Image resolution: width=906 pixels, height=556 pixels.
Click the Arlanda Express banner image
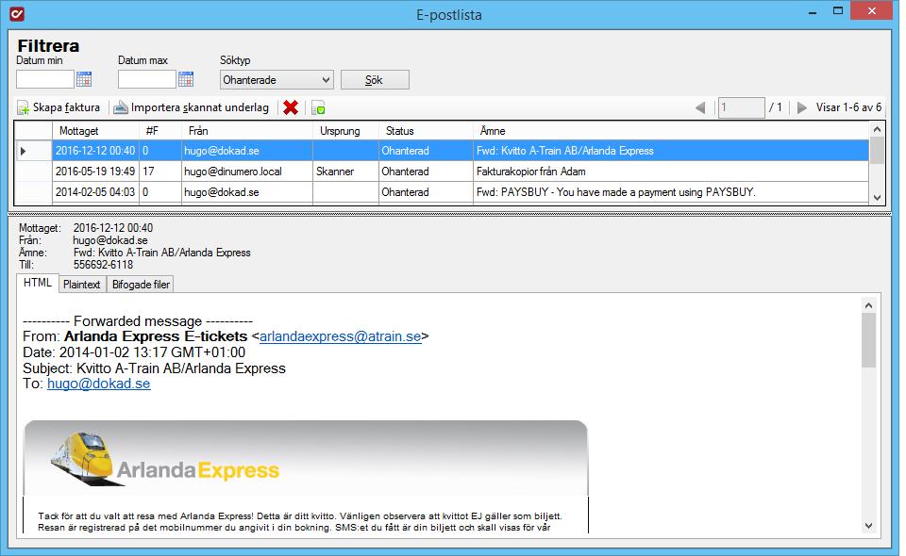(x=306, y=457)
